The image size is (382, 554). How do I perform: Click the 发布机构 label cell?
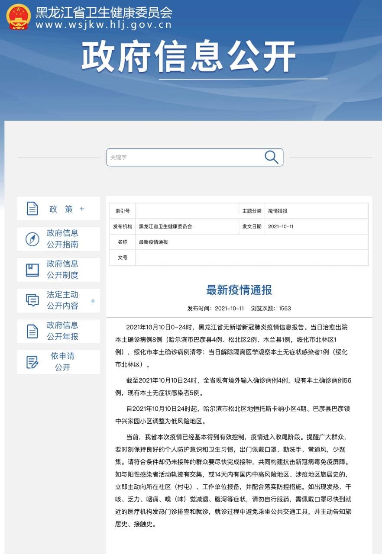[x=123, y=226]
